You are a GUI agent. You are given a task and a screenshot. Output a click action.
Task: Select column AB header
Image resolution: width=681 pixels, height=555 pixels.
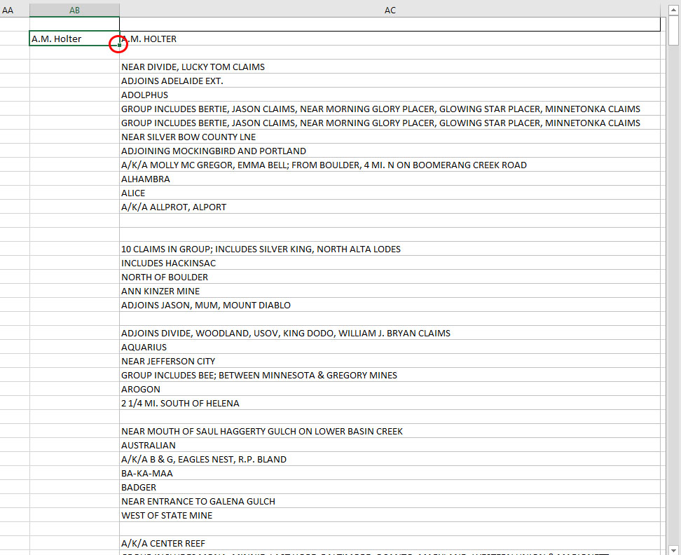pyautogui.click(x=74, y=11)
